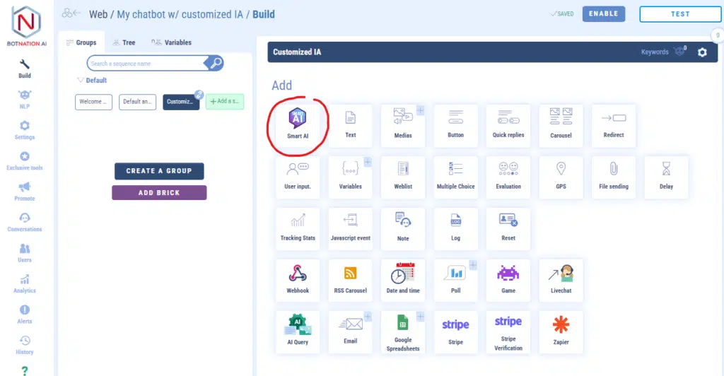This screenshot has width=724, height=376.
Task: Add the Webhook integration
Action: [x=298, y=278]
